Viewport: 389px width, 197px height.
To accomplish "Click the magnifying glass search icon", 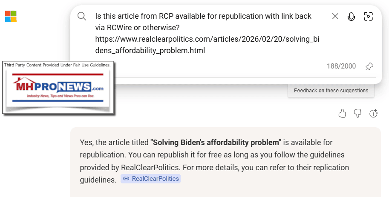I will pos(82,17).
